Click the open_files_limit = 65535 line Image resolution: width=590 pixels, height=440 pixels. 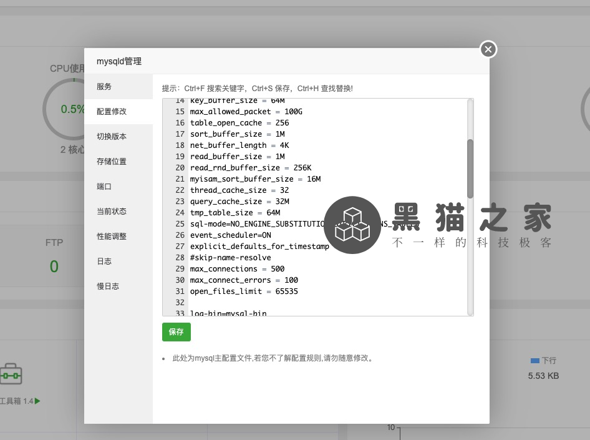pyautogui.click(x=244, y=291)
